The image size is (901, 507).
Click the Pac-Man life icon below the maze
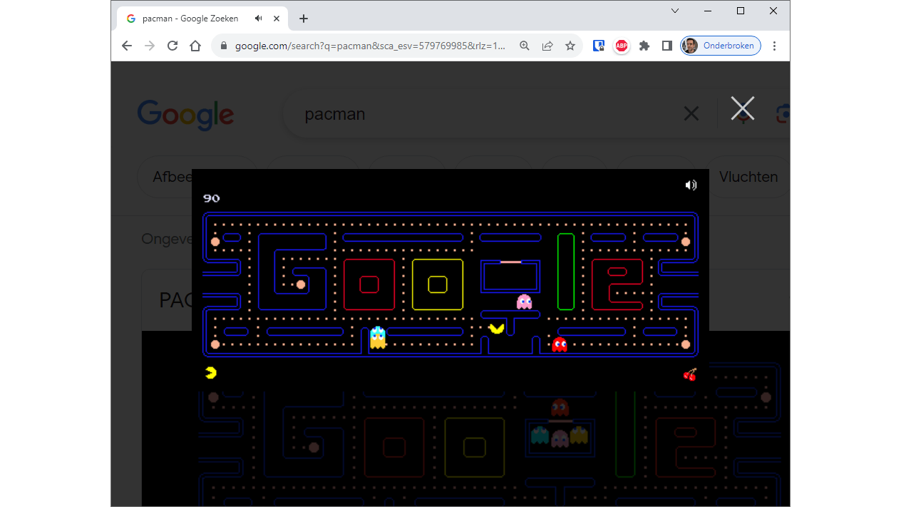(210, 373)
